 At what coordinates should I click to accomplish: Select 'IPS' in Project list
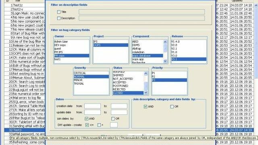(x=110, y=41)
